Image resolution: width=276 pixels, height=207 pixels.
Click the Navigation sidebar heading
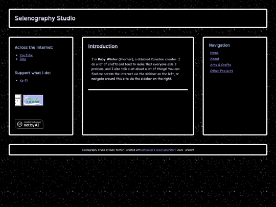pos(219,45)
